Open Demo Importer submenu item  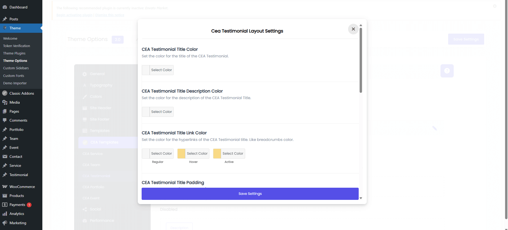(15, 83)
